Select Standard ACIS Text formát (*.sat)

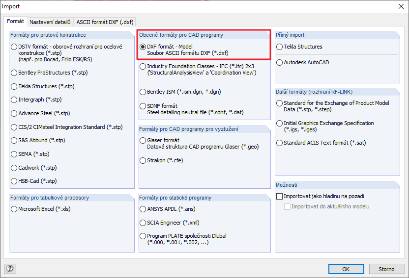tap(279, 143)
